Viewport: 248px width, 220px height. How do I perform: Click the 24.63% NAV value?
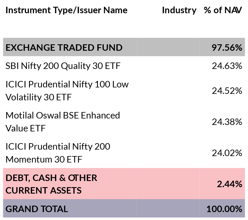pos(227,66)
